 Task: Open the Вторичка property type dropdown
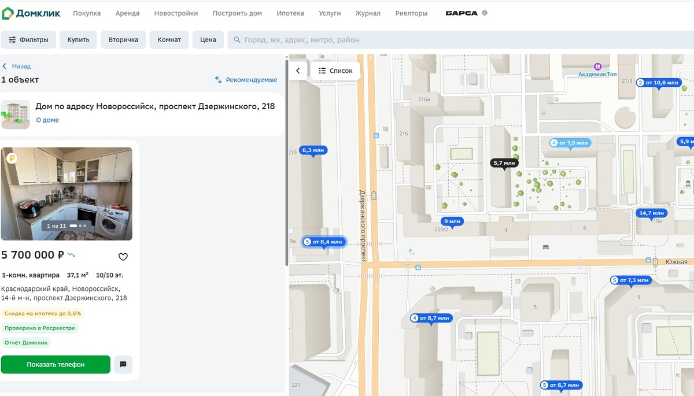click(123, 40)
